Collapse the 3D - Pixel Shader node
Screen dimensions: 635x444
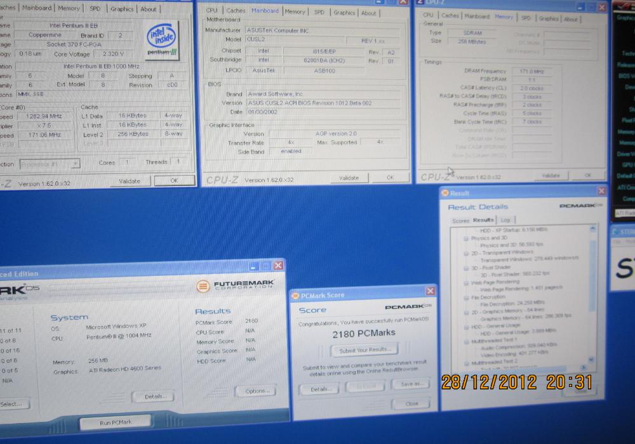[466, 268]
